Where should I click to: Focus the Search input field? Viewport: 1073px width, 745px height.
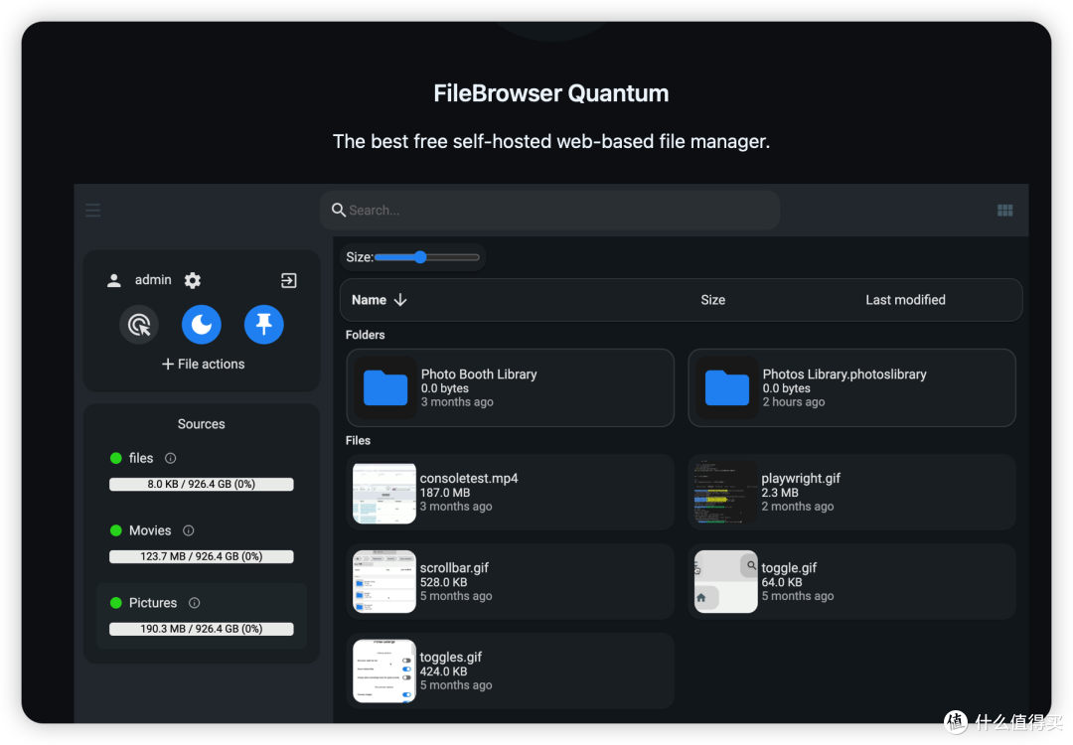549,210
